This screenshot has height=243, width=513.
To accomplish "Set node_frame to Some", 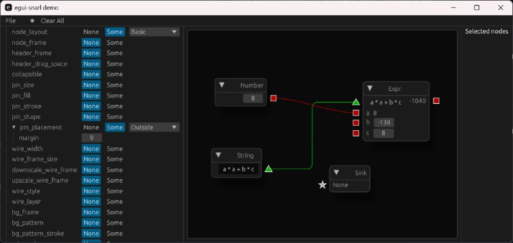I will pyautogui.click(x=115, y=42).
